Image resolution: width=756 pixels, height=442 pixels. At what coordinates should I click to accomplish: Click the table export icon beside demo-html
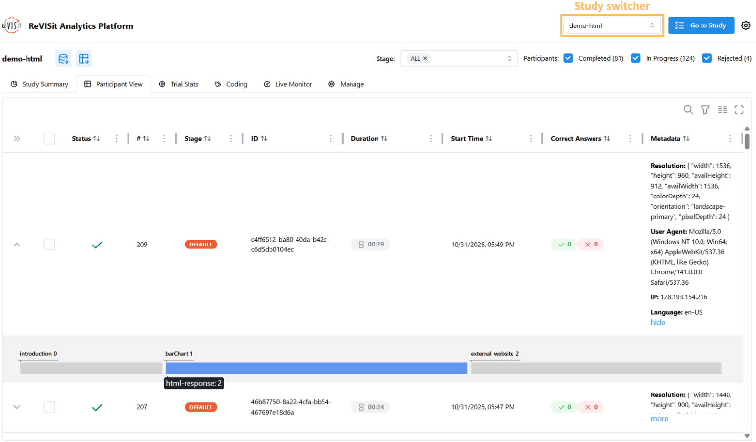(84, 59)
